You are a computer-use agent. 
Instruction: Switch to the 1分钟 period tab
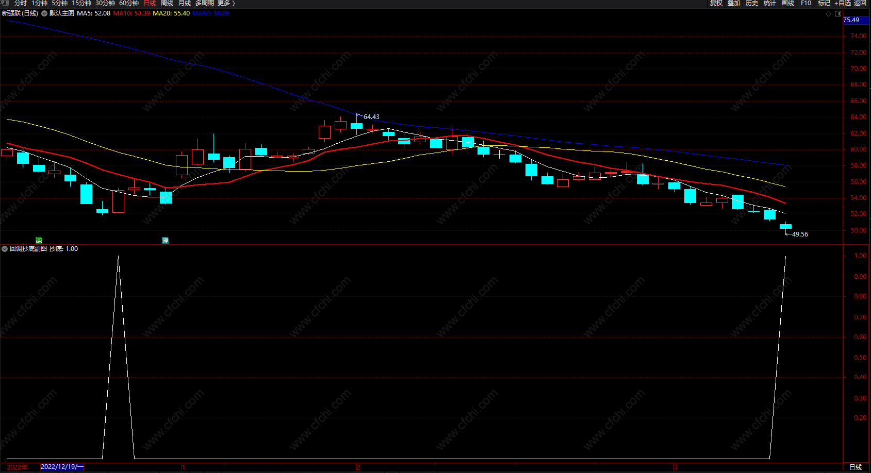[x=39, y=3]
